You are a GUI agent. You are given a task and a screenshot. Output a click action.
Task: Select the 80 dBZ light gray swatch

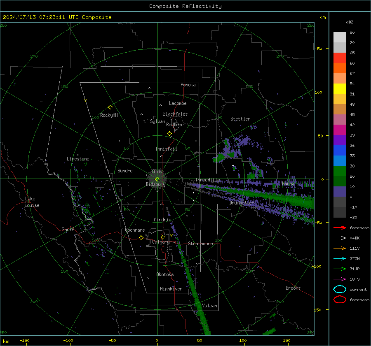pos(340,37)
